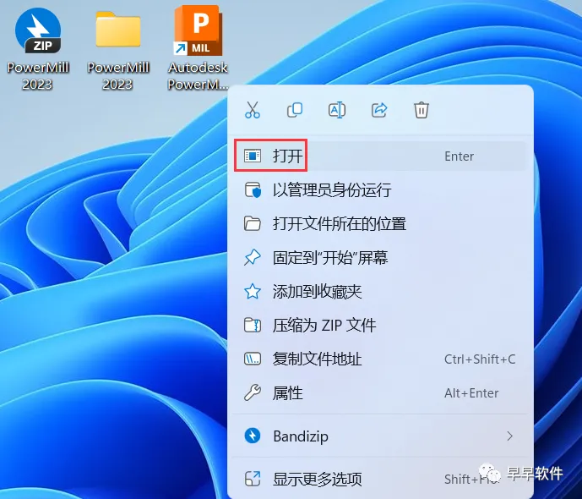The height and width of the screenshot is (499, 582).
Task: Click the pin icon beside 固定到"开始"屏幕
Action: (253, 257)
